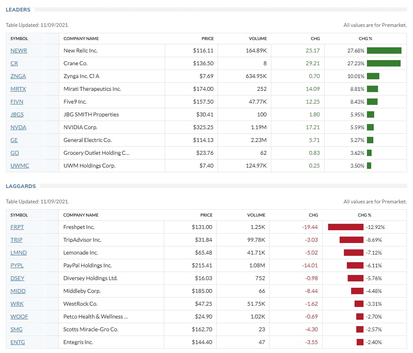Click the $7.40 price for UWMC
413x353 pixels.
point(206,166)
